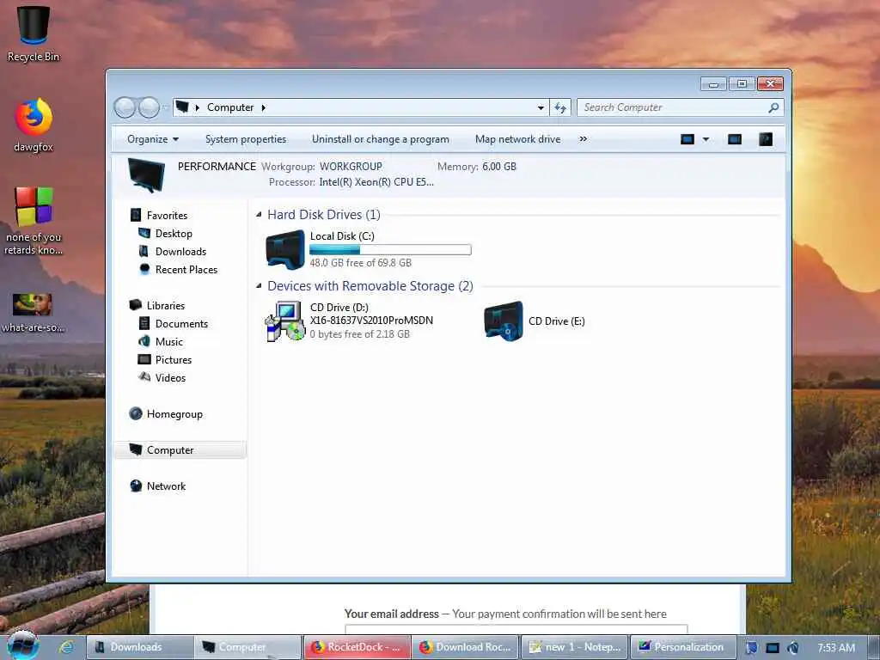Click the Music library icon
The height and width of the screenshot is (660, 880).
point(144,341)
